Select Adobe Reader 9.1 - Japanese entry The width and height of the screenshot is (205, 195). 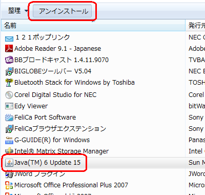coord(57,49)
